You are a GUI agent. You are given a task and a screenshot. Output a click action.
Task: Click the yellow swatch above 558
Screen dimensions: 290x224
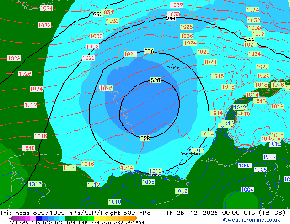pyautogui.click(x=97, y=218)
